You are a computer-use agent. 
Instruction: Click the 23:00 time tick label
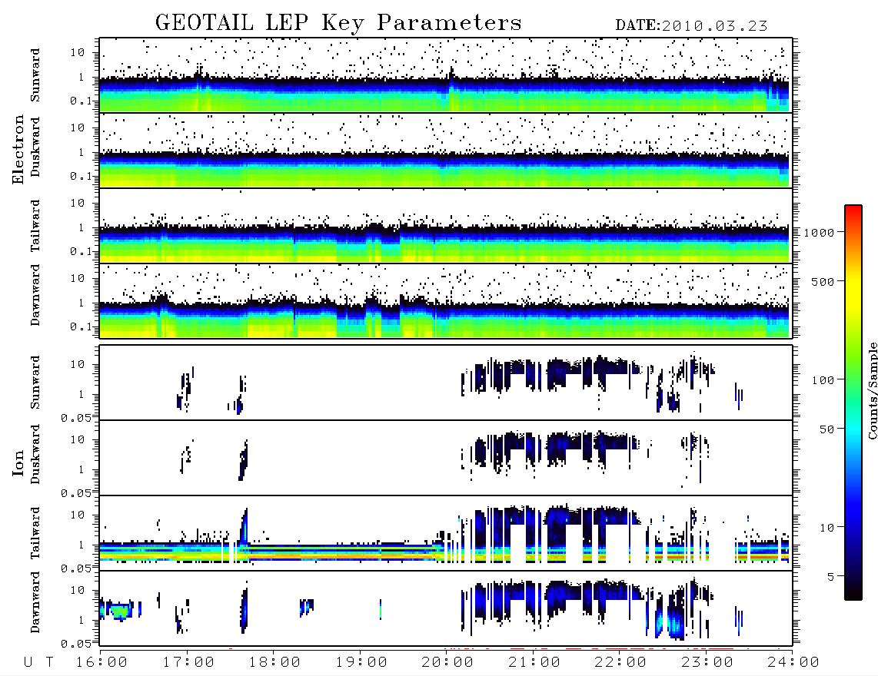tap(707, 663)
